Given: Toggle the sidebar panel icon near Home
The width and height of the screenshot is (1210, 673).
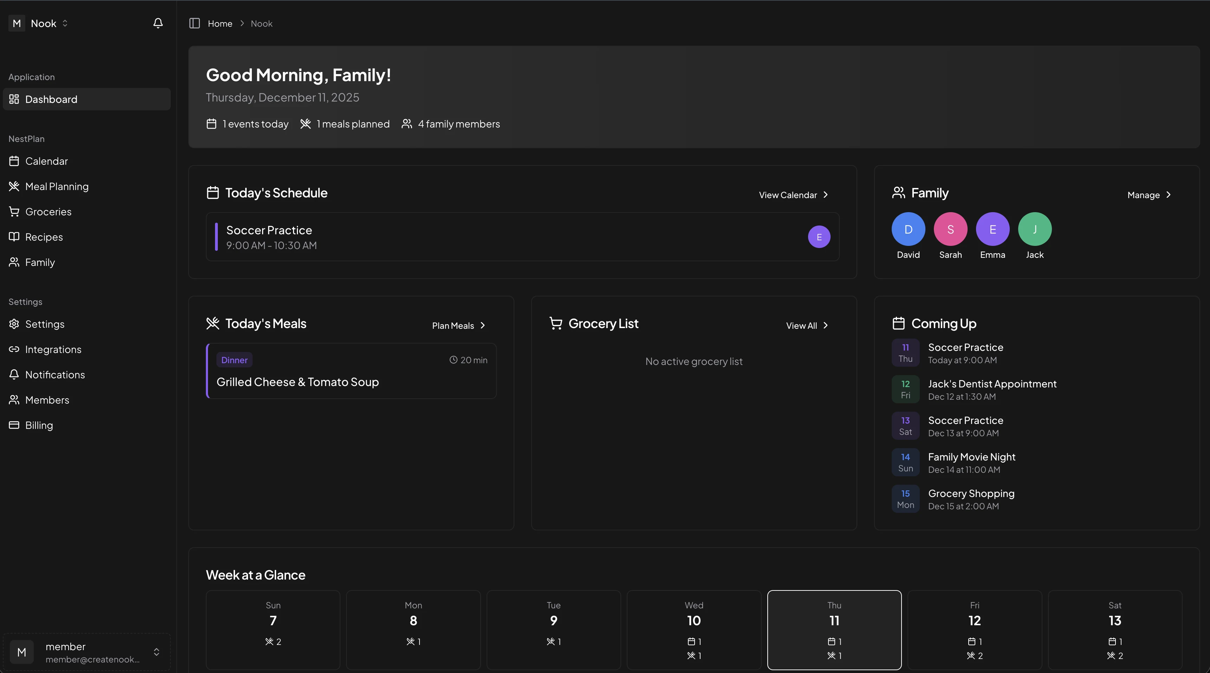Looking at the screenshot, I should point(195,23).
